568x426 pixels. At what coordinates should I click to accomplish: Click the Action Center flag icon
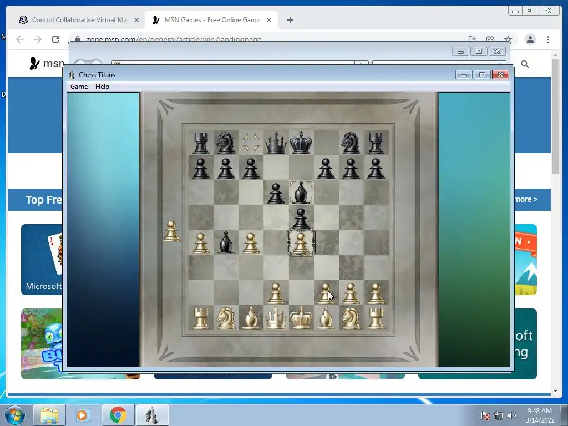[485, 415]
